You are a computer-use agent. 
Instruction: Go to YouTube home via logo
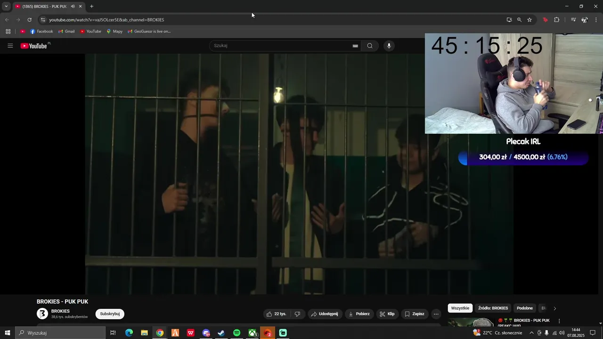(34, 46)
